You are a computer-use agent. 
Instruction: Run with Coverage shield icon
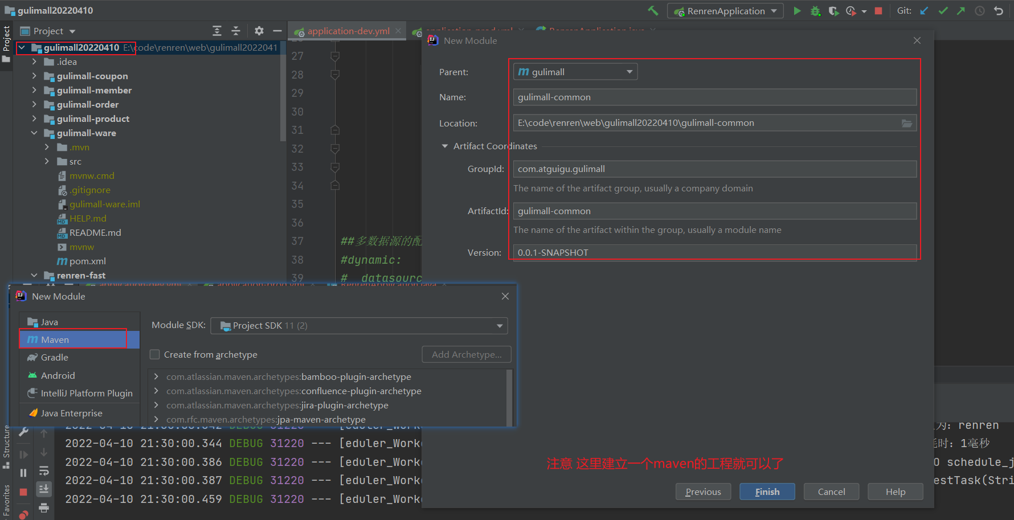coord(833,11)
